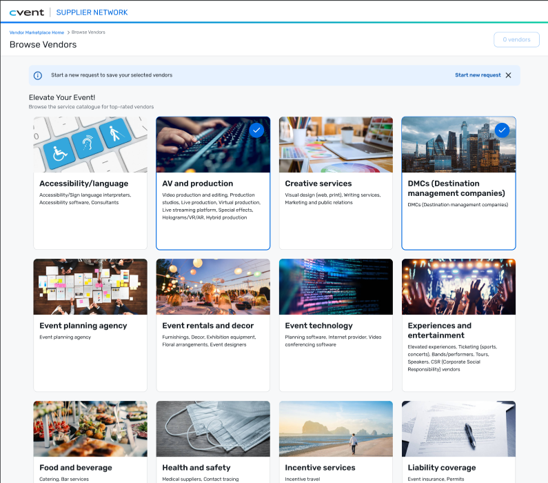The width and height of the screenshot is (548, 483).
Task: Click the DMCs (Destination management companies) title
Action: [456, 188]
